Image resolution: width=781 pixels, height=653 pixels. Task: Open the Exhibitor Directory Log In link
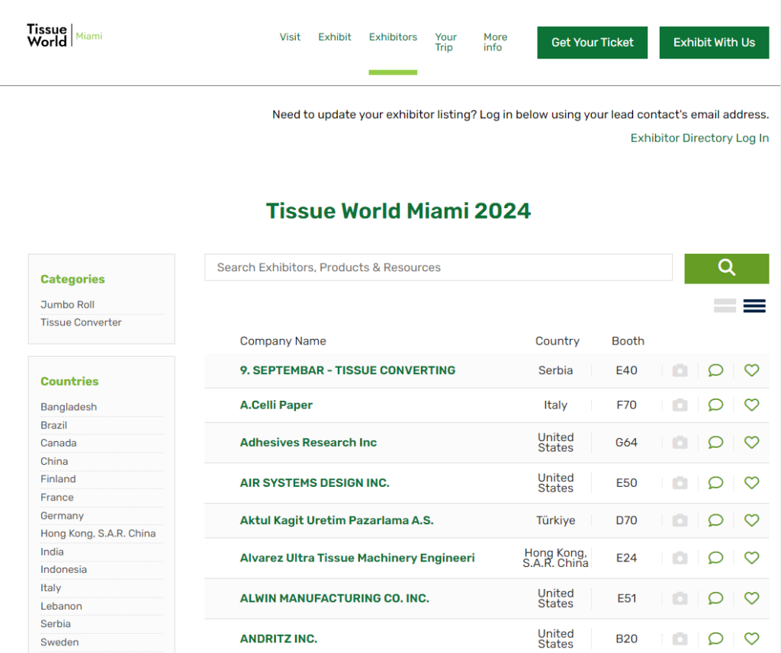point(699,138)
